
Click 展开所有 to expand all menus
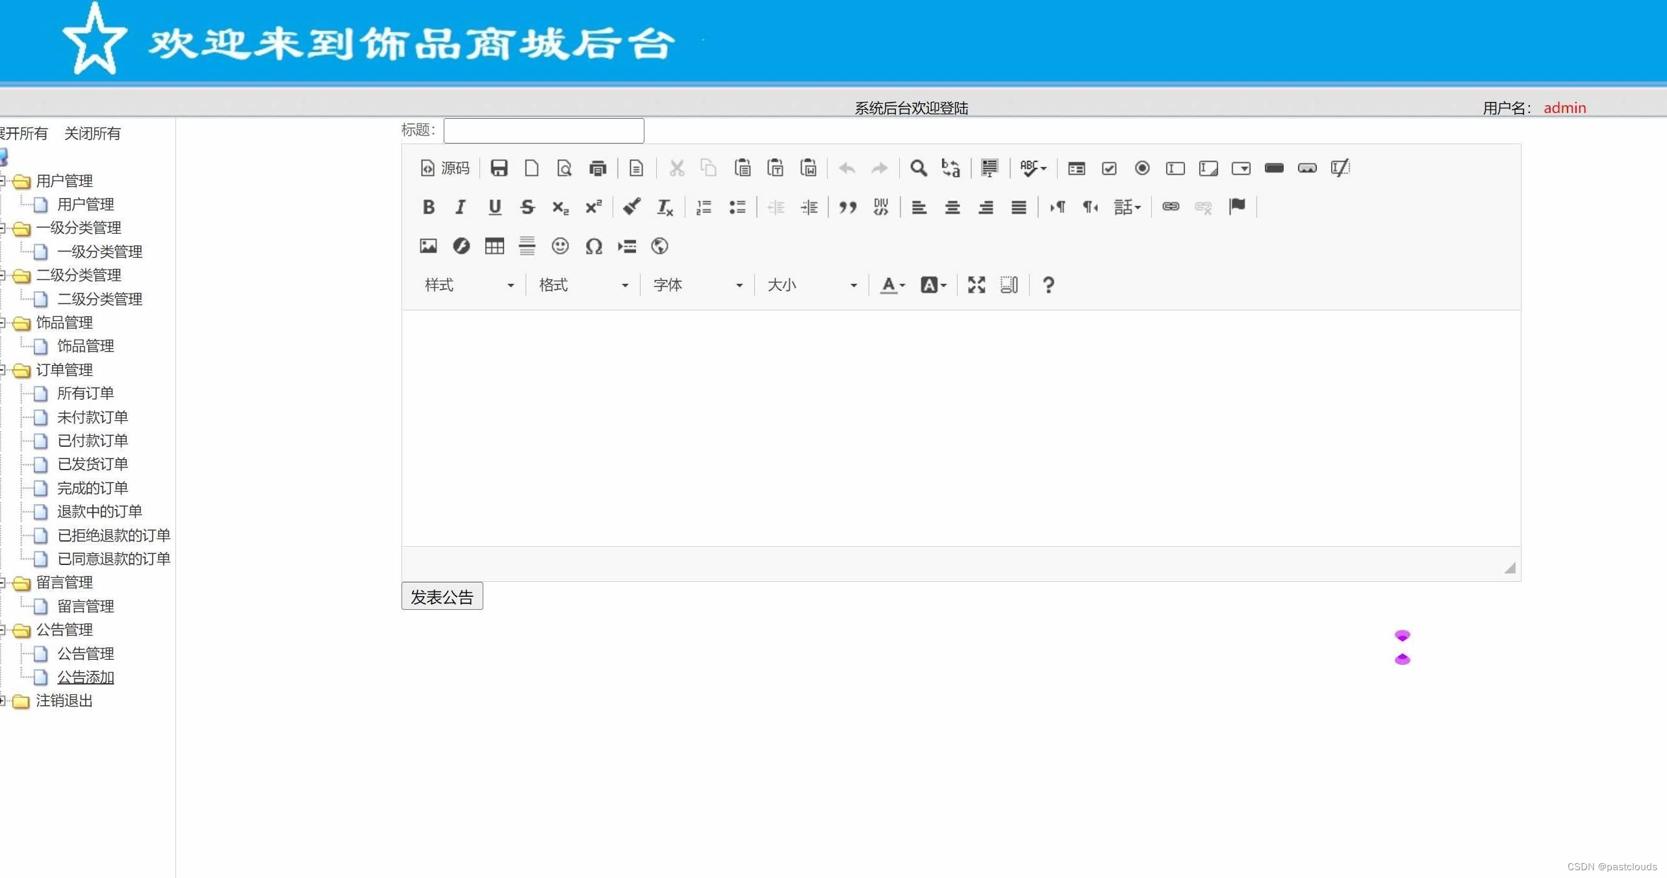click(x=24, y=133)
